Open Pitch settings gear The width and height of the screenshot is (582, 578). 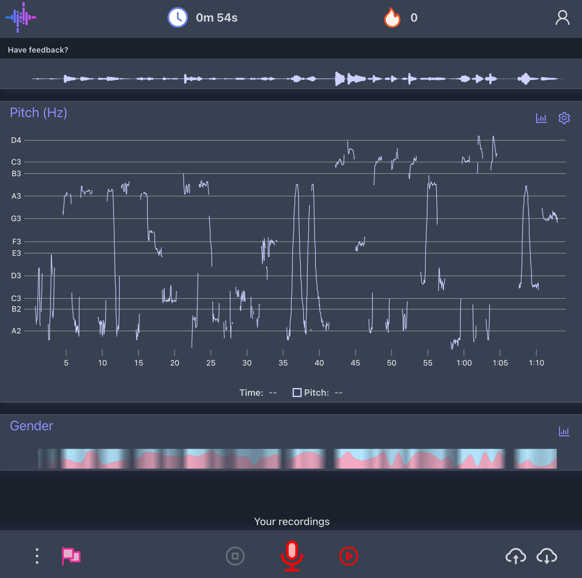pos(564,118)
